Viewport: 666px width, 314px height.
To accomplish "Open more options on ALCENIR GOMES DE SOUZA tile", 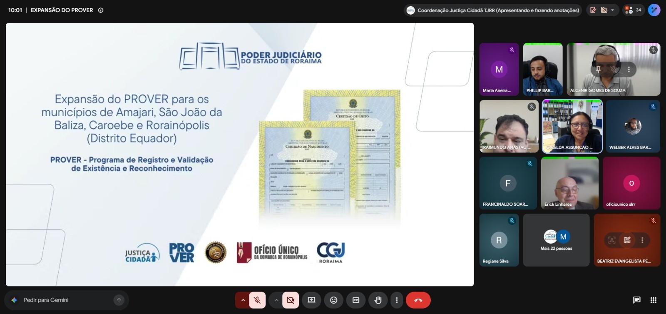I will pyautogui.click(x=629, y=70).
